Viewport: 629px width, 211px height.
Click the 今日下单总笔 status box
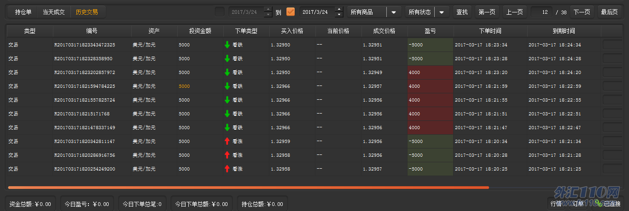coord(142,204)
